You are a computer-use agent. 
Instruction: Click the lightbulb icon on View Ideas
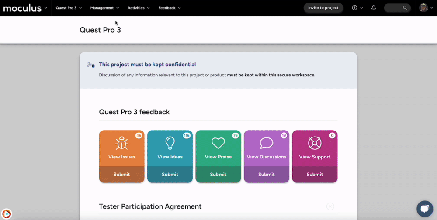click(170, 143)
